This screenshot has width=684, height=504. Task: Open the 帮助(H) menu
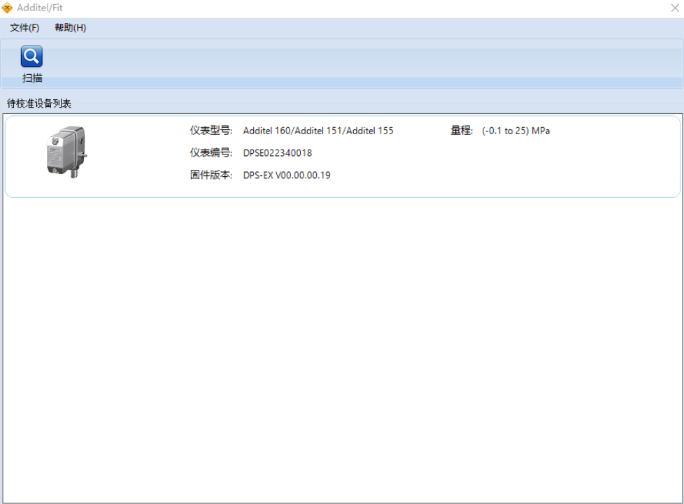click(70, 28)
